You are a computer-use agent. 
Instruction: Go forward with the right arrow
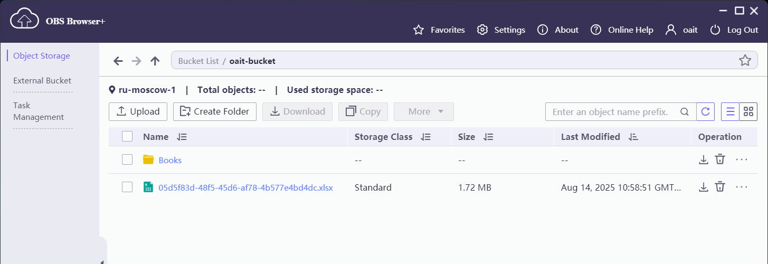pyautogui.click(x=137, y=61)
